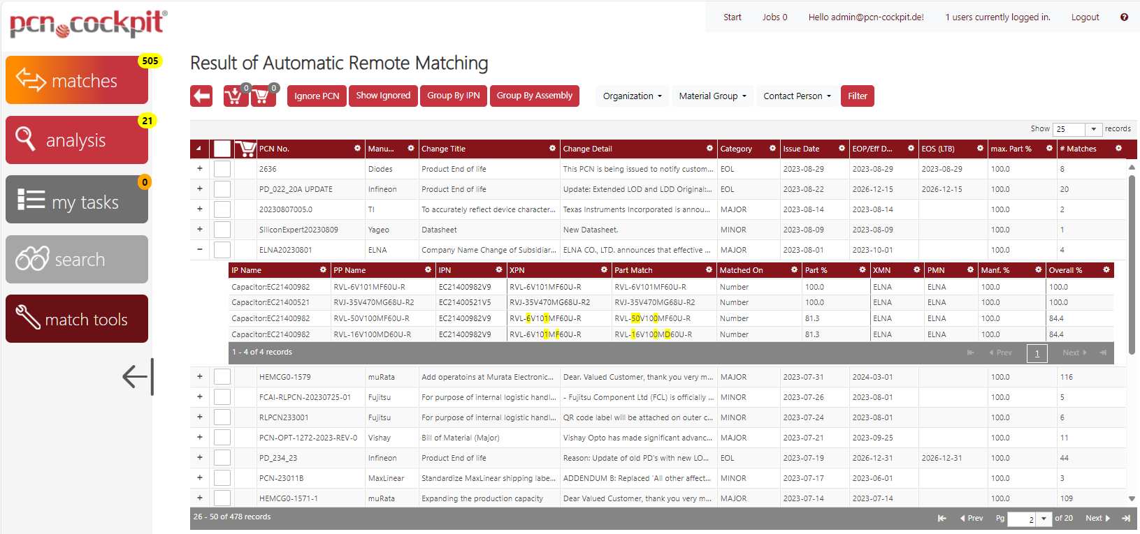Click the pcn cockpit logo
This screenshot has width=1140, height=534.
coord(88,24)
